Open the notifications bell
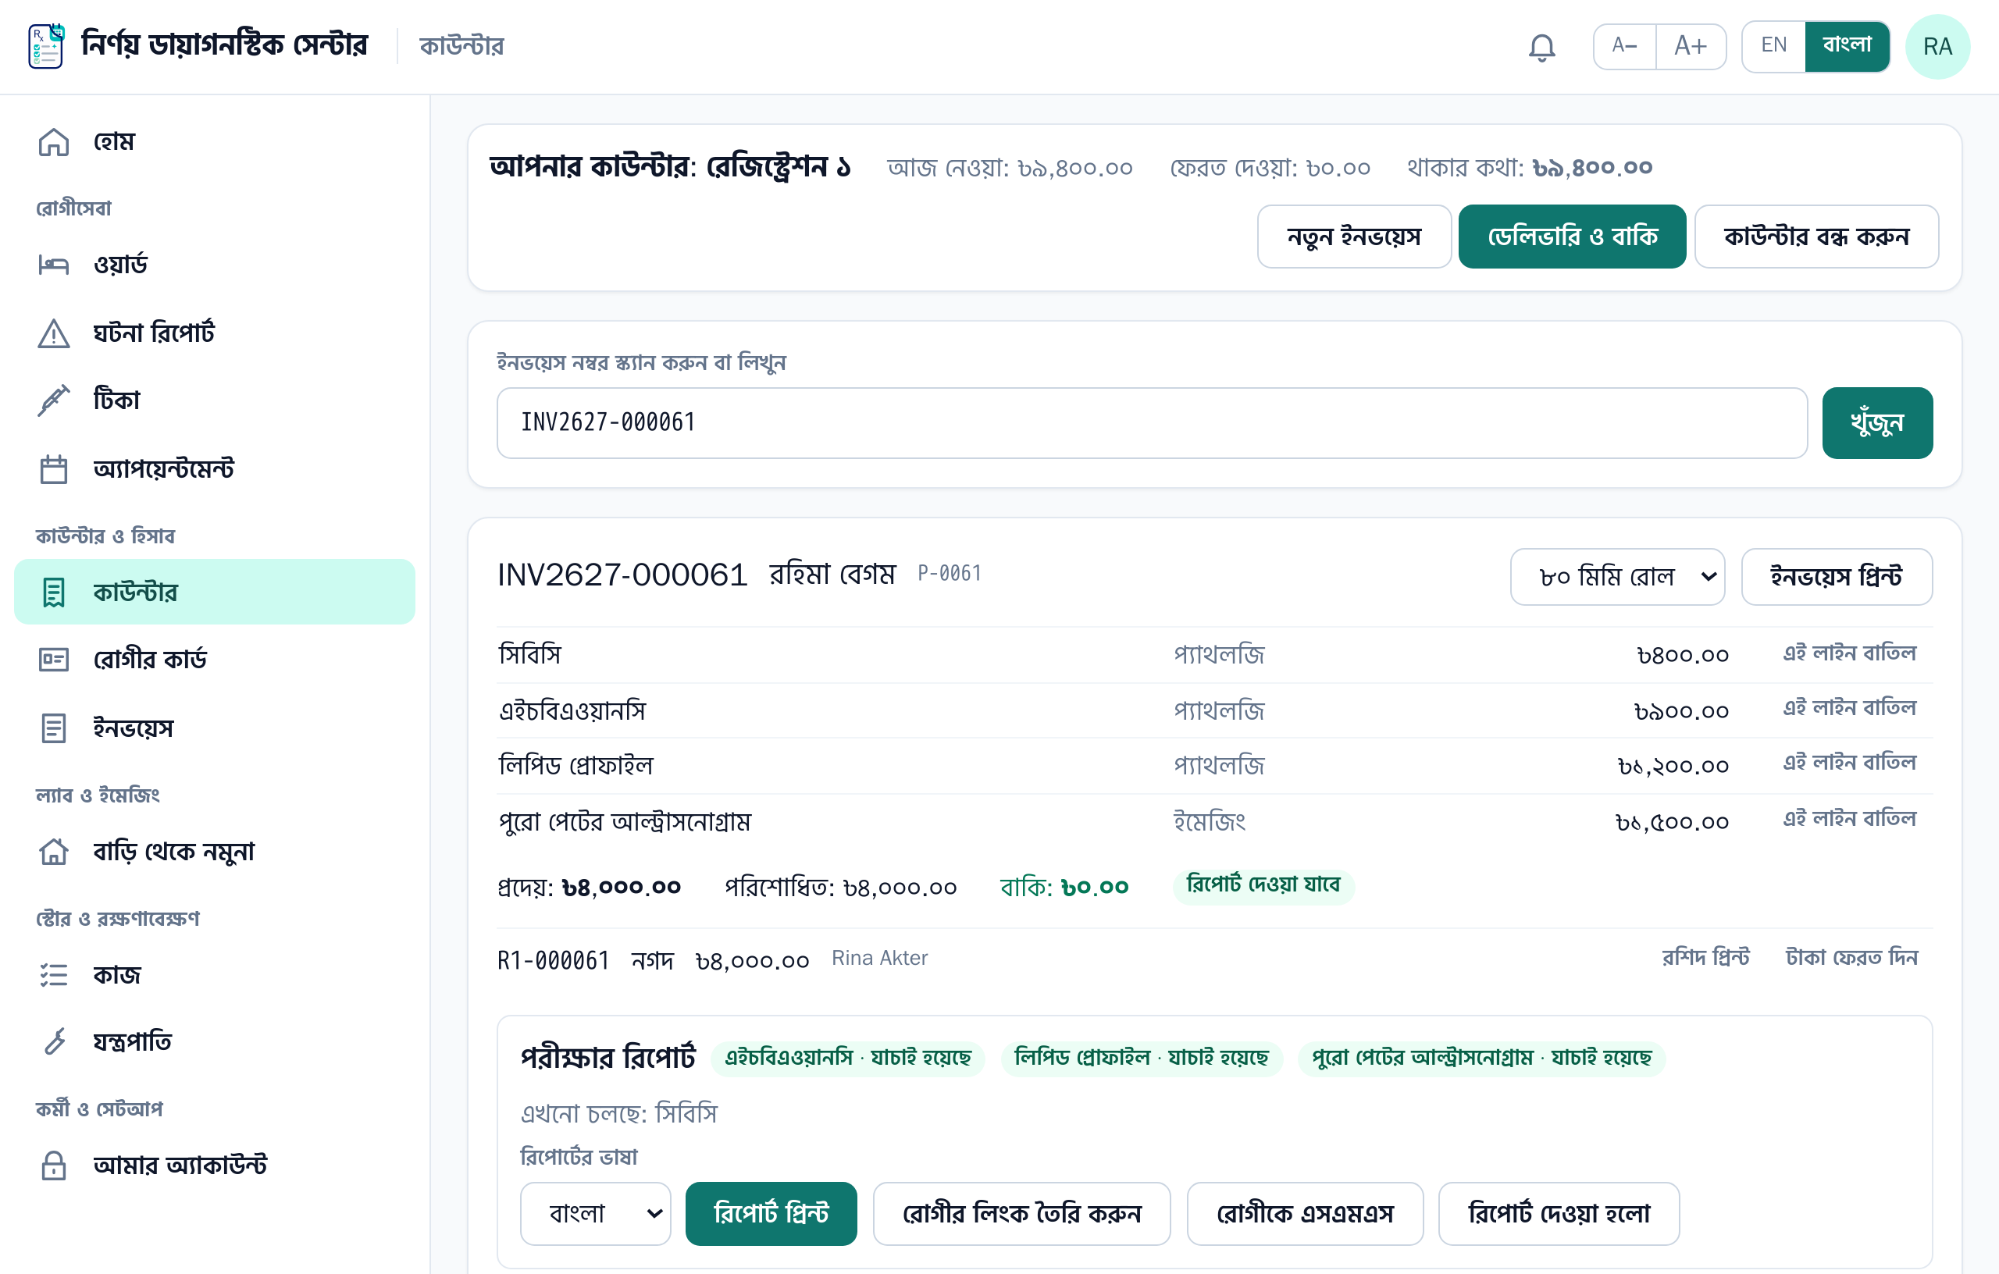This screenshot has width=1999, height=1274. (1541, 47)
